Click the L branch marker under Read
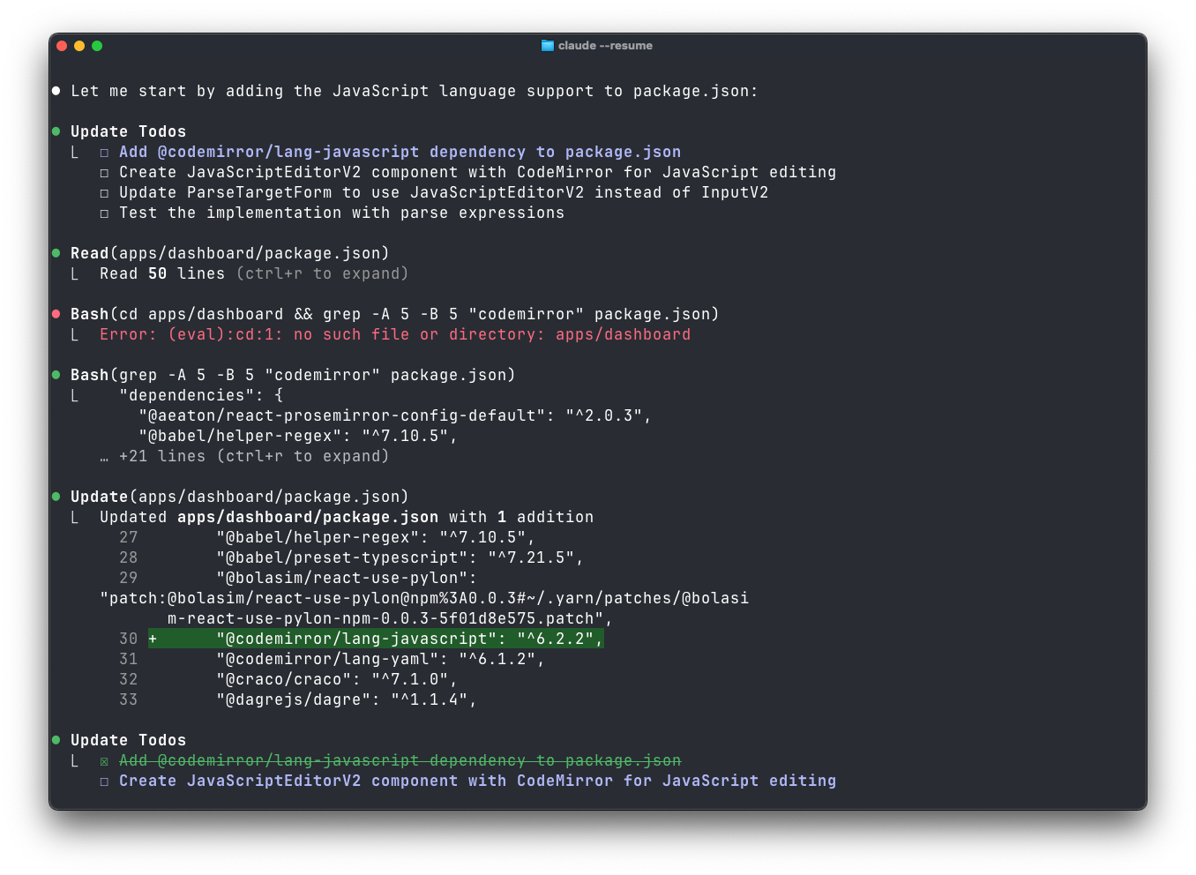The height and width of the screenshot is (875, 1196). (x=75, y=273)
